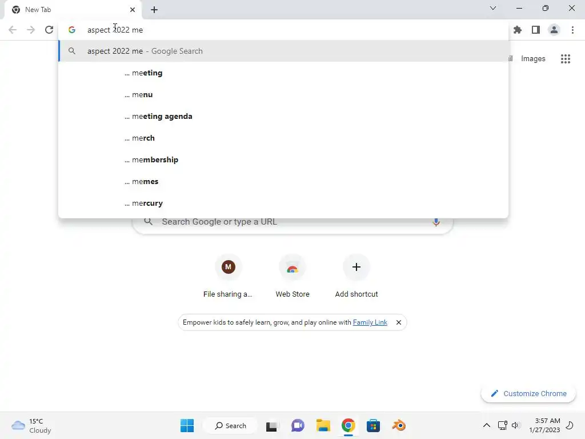The width and height of the screenshot is (585, 439).
Task: Click the Google G icon in omnibox
Action: click(x=72, y=30)
